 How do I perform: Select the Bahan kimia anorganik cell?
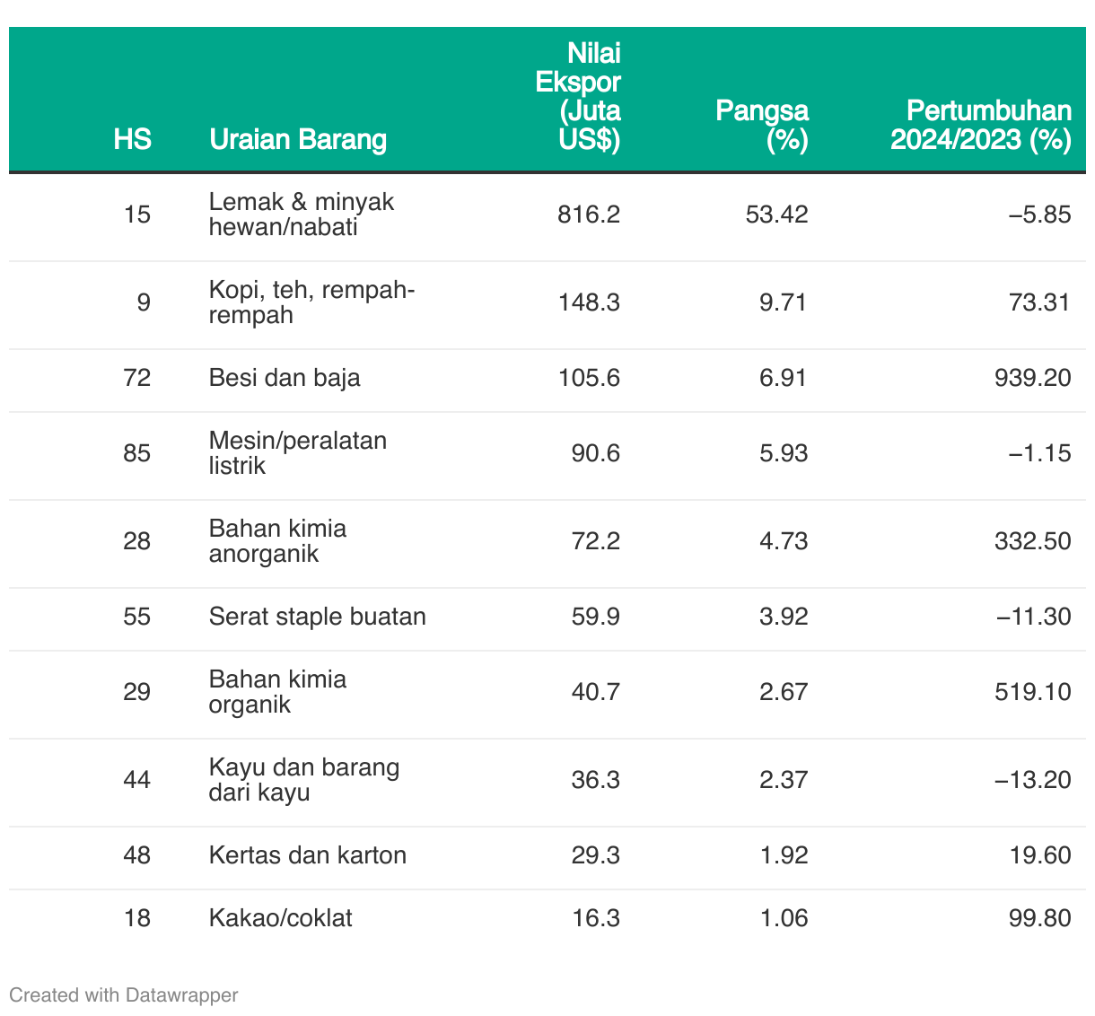point(277,541)
